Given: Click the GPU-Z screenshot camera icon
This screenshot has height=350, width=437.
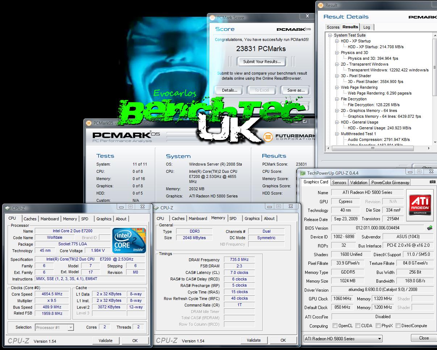Looking at the screenshot, I should tap(432, 182).
